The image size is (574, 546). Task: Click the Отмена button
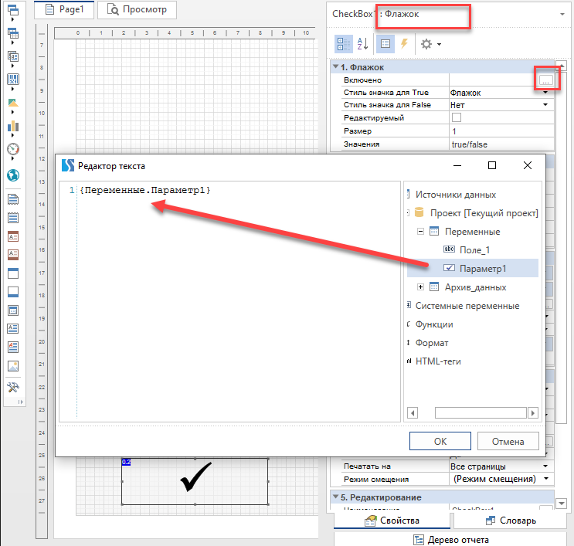[508, 442]
